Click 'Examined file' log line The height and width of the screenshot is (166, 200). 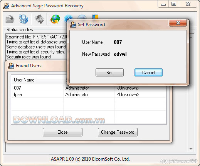(37, 37)
